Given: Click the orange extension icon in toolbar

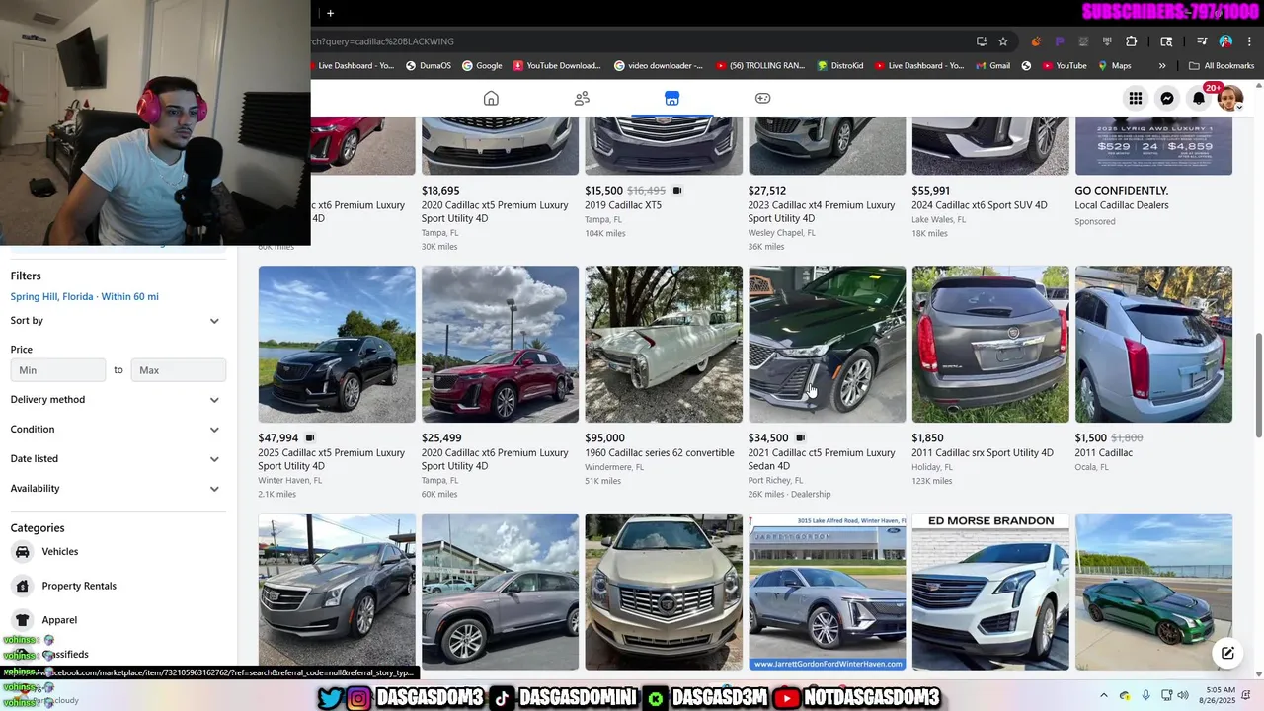Looking at the screenshot, I should [1036, 41].
